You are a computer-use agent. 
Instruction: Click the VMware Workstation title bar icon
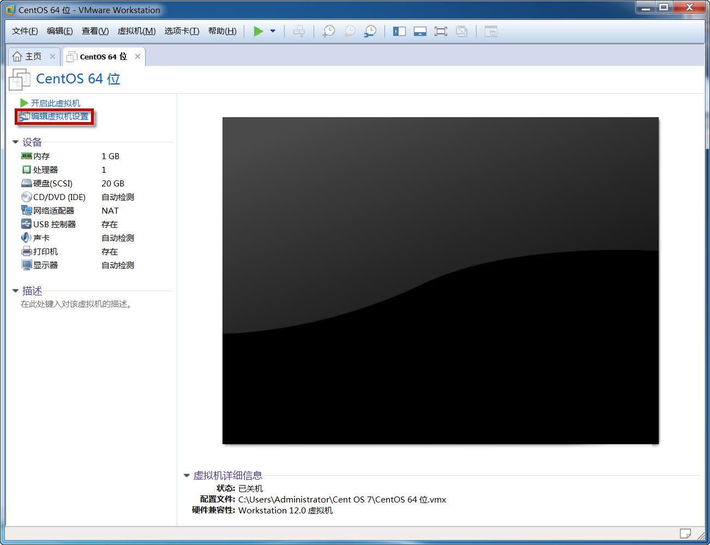tap(10, 10)
